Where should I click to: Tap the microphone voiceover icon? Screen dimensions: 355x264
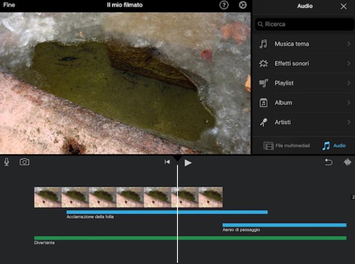pyautogui.click(x=7, y=162)
